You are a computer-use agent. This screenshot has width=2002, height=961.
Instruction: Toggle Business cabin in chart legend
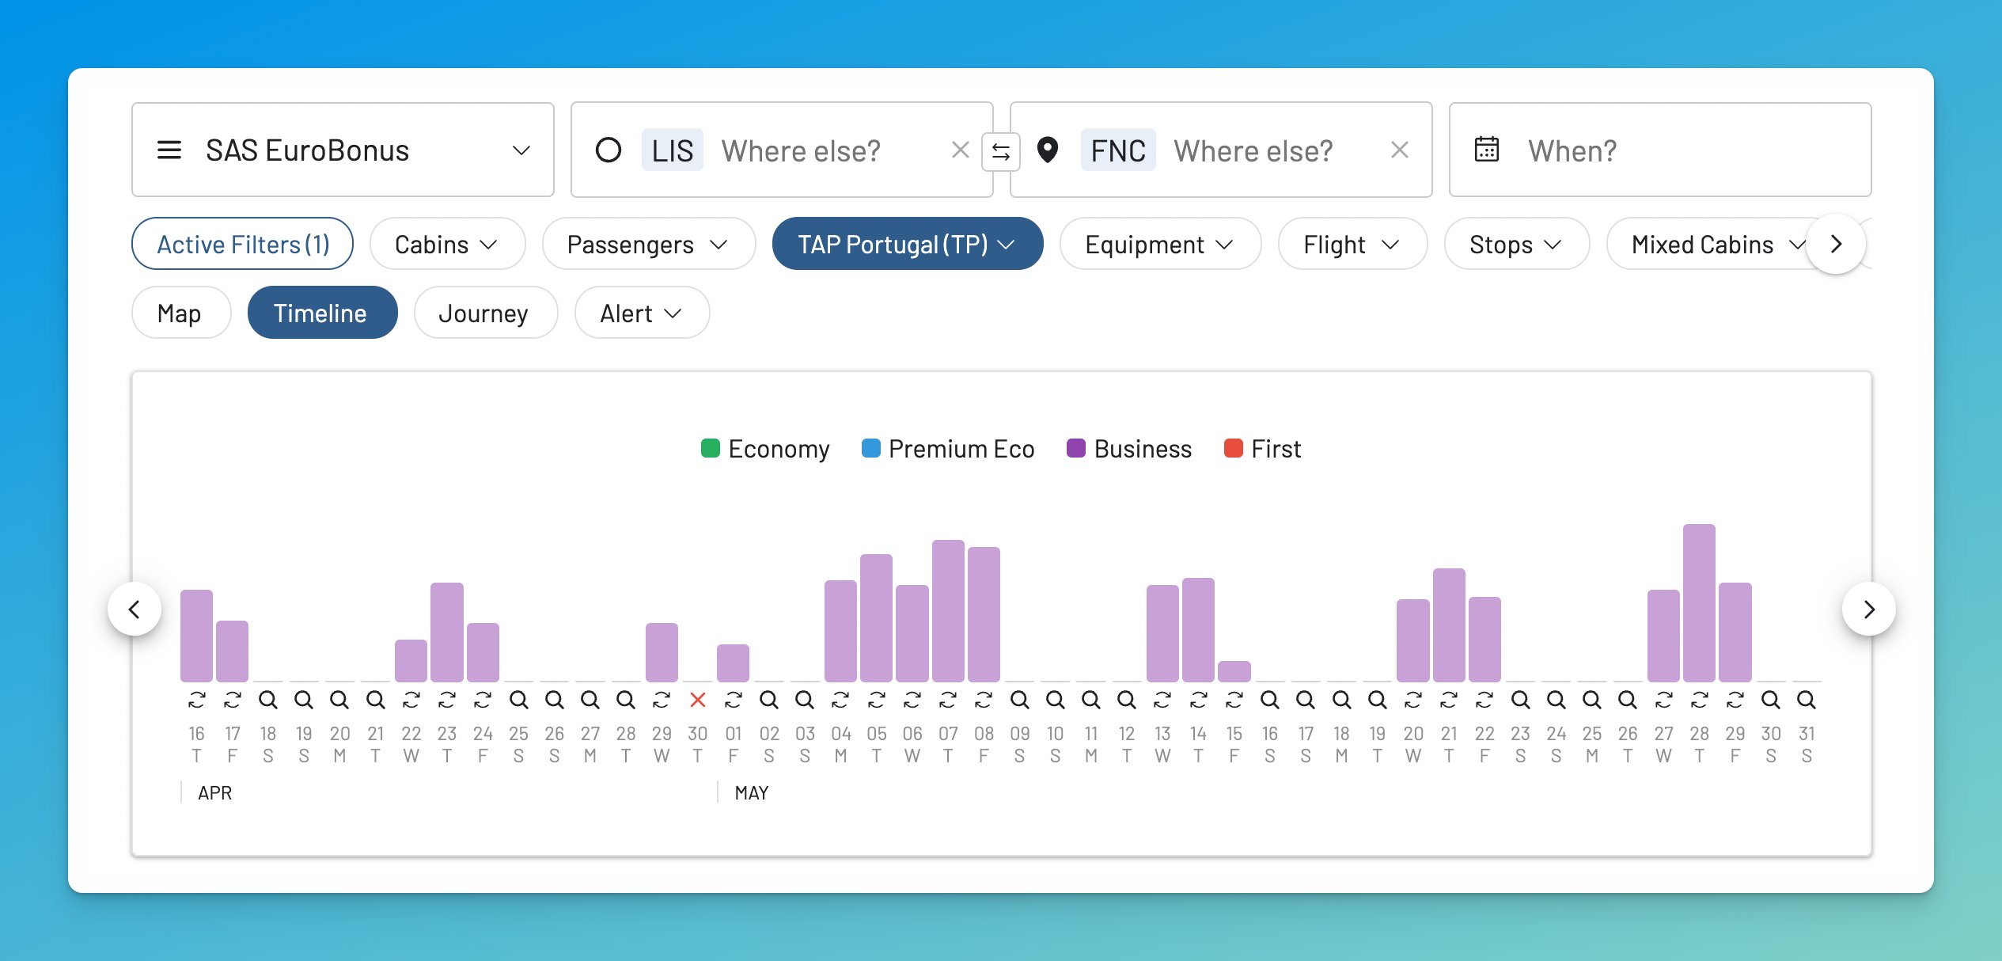click(1129, 449)
